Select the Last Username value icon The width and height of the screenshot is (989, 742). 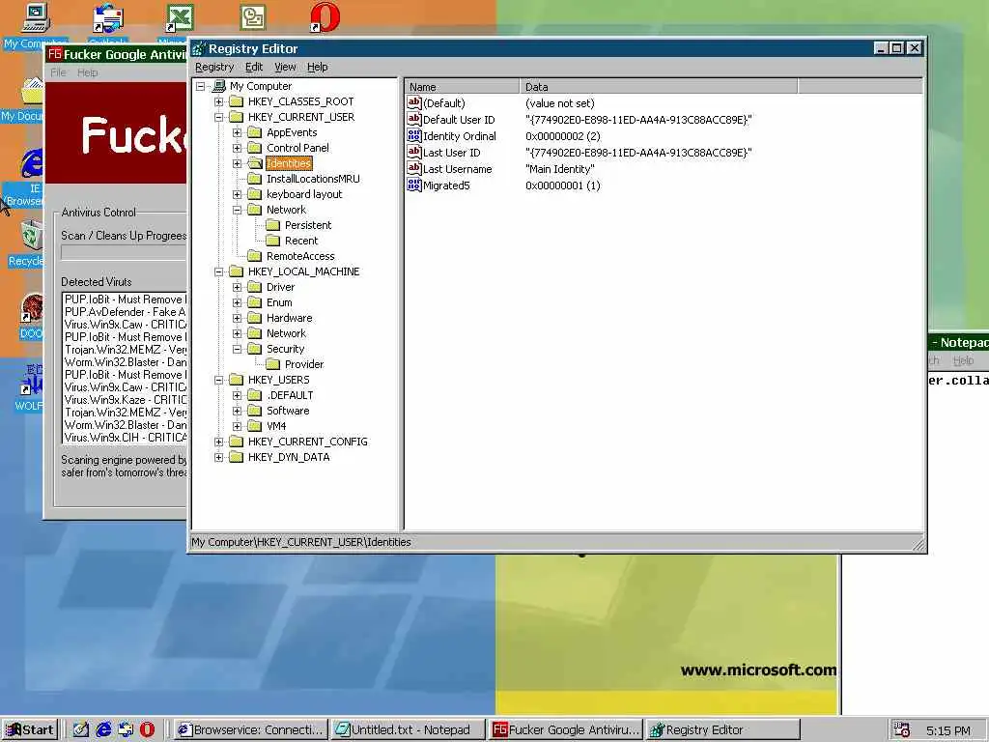[x=414, y=168]
